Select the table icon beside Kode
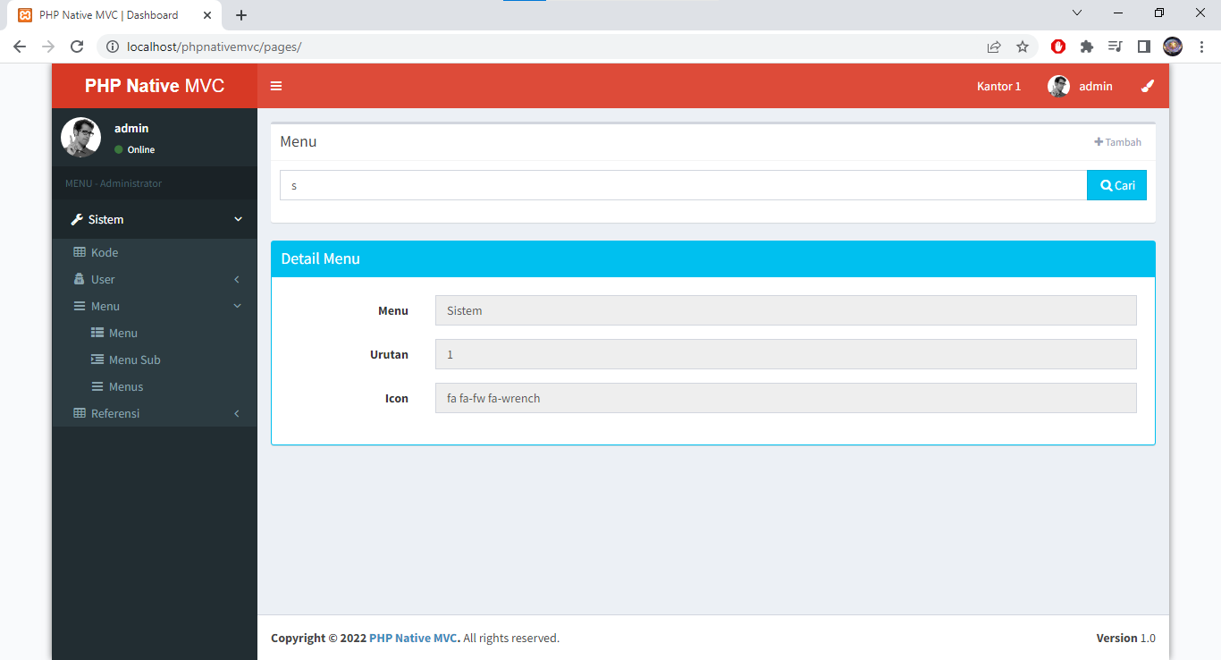Viewport: 1221px width, 660px height. point(81,252)
